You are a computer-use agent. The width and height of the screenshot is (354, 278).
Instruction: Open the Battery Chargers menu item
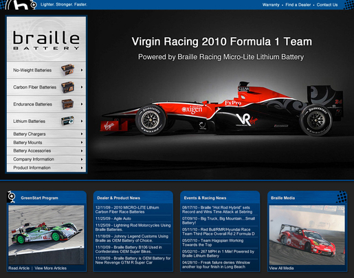coord(46,134)
